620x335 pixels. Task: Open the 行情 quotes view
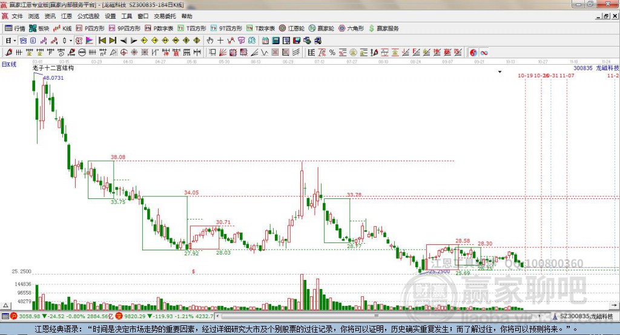[15, 28]
